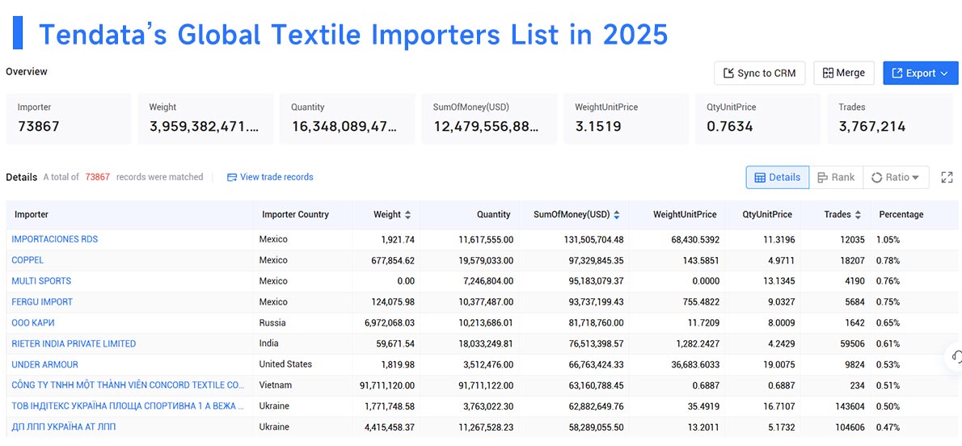Open MULTI SPORTS importer link

coord(41,281)
